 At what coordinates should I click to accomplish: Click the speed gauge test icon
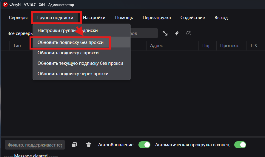(x=189, y=33)
